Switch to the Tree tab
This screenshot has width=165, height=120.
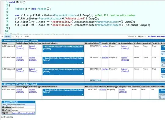click(x=27, y=37)
